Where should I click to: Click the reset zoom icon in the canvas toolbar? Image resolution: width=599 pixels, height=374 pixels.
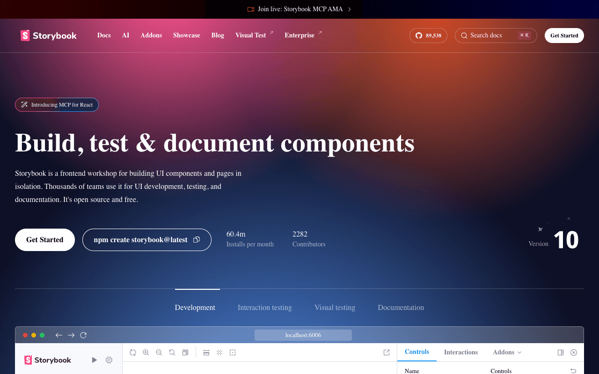click(172, 352)
